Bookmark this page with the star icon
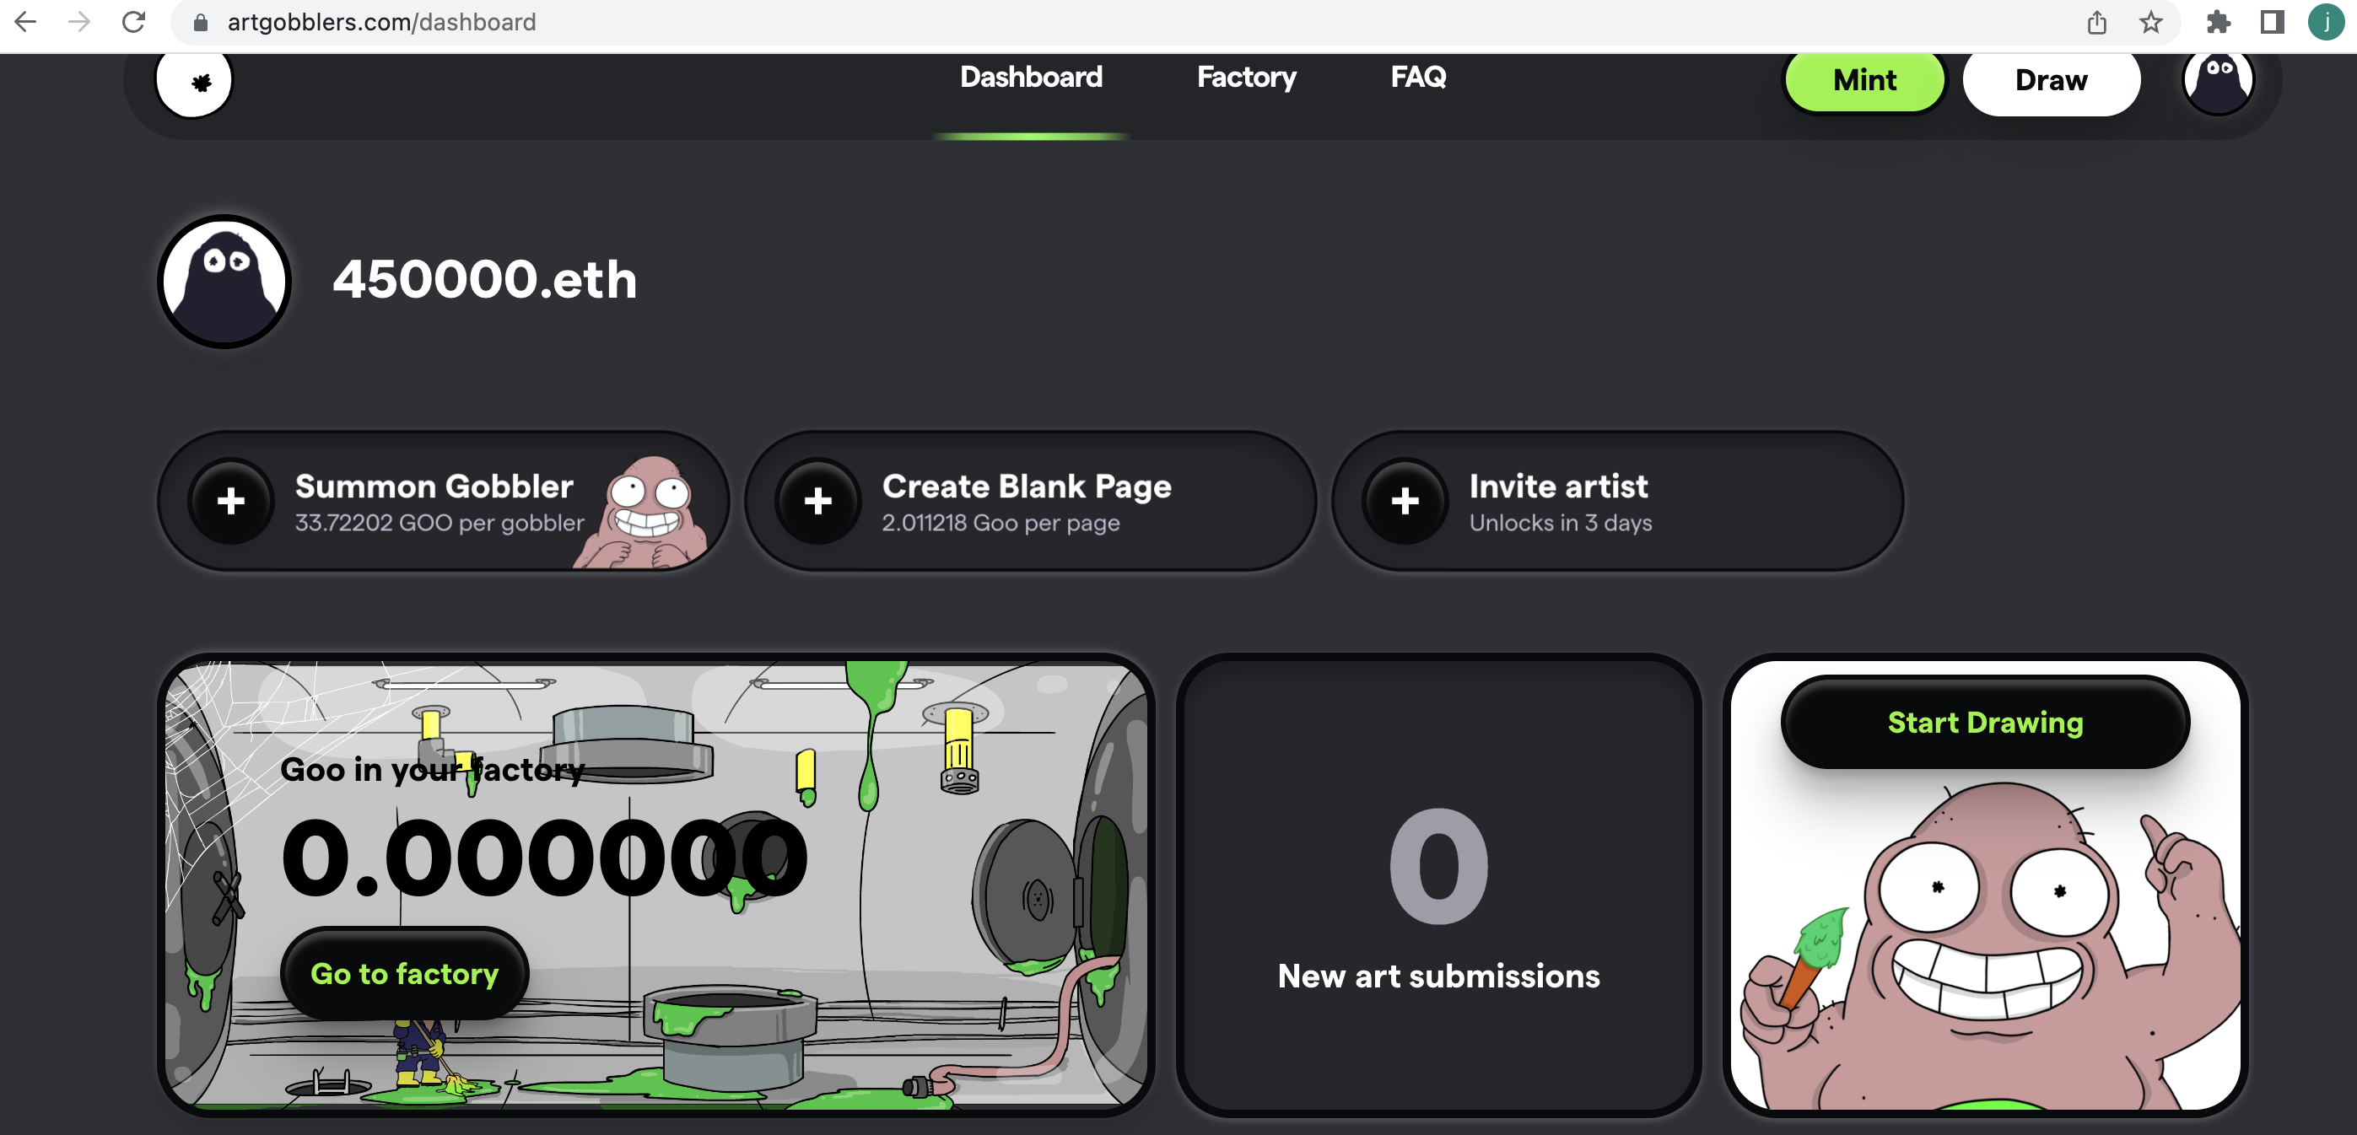This screenshot has width=2357, height=1135. [x=2150, y=22]
